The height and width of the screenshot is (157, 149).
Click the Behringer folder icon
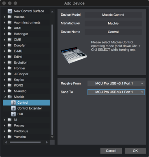point(9,34)
